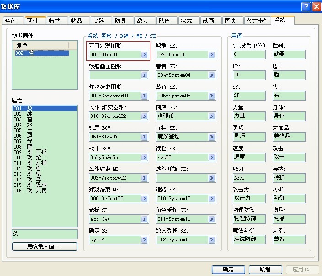Click the 角色 column header in party list
The image size is (322, 276).
click(x=41, y=46)
